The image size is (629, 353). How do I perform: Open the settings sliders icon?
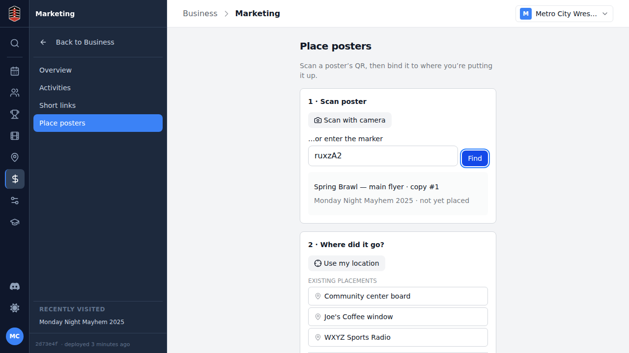point(15,201)
